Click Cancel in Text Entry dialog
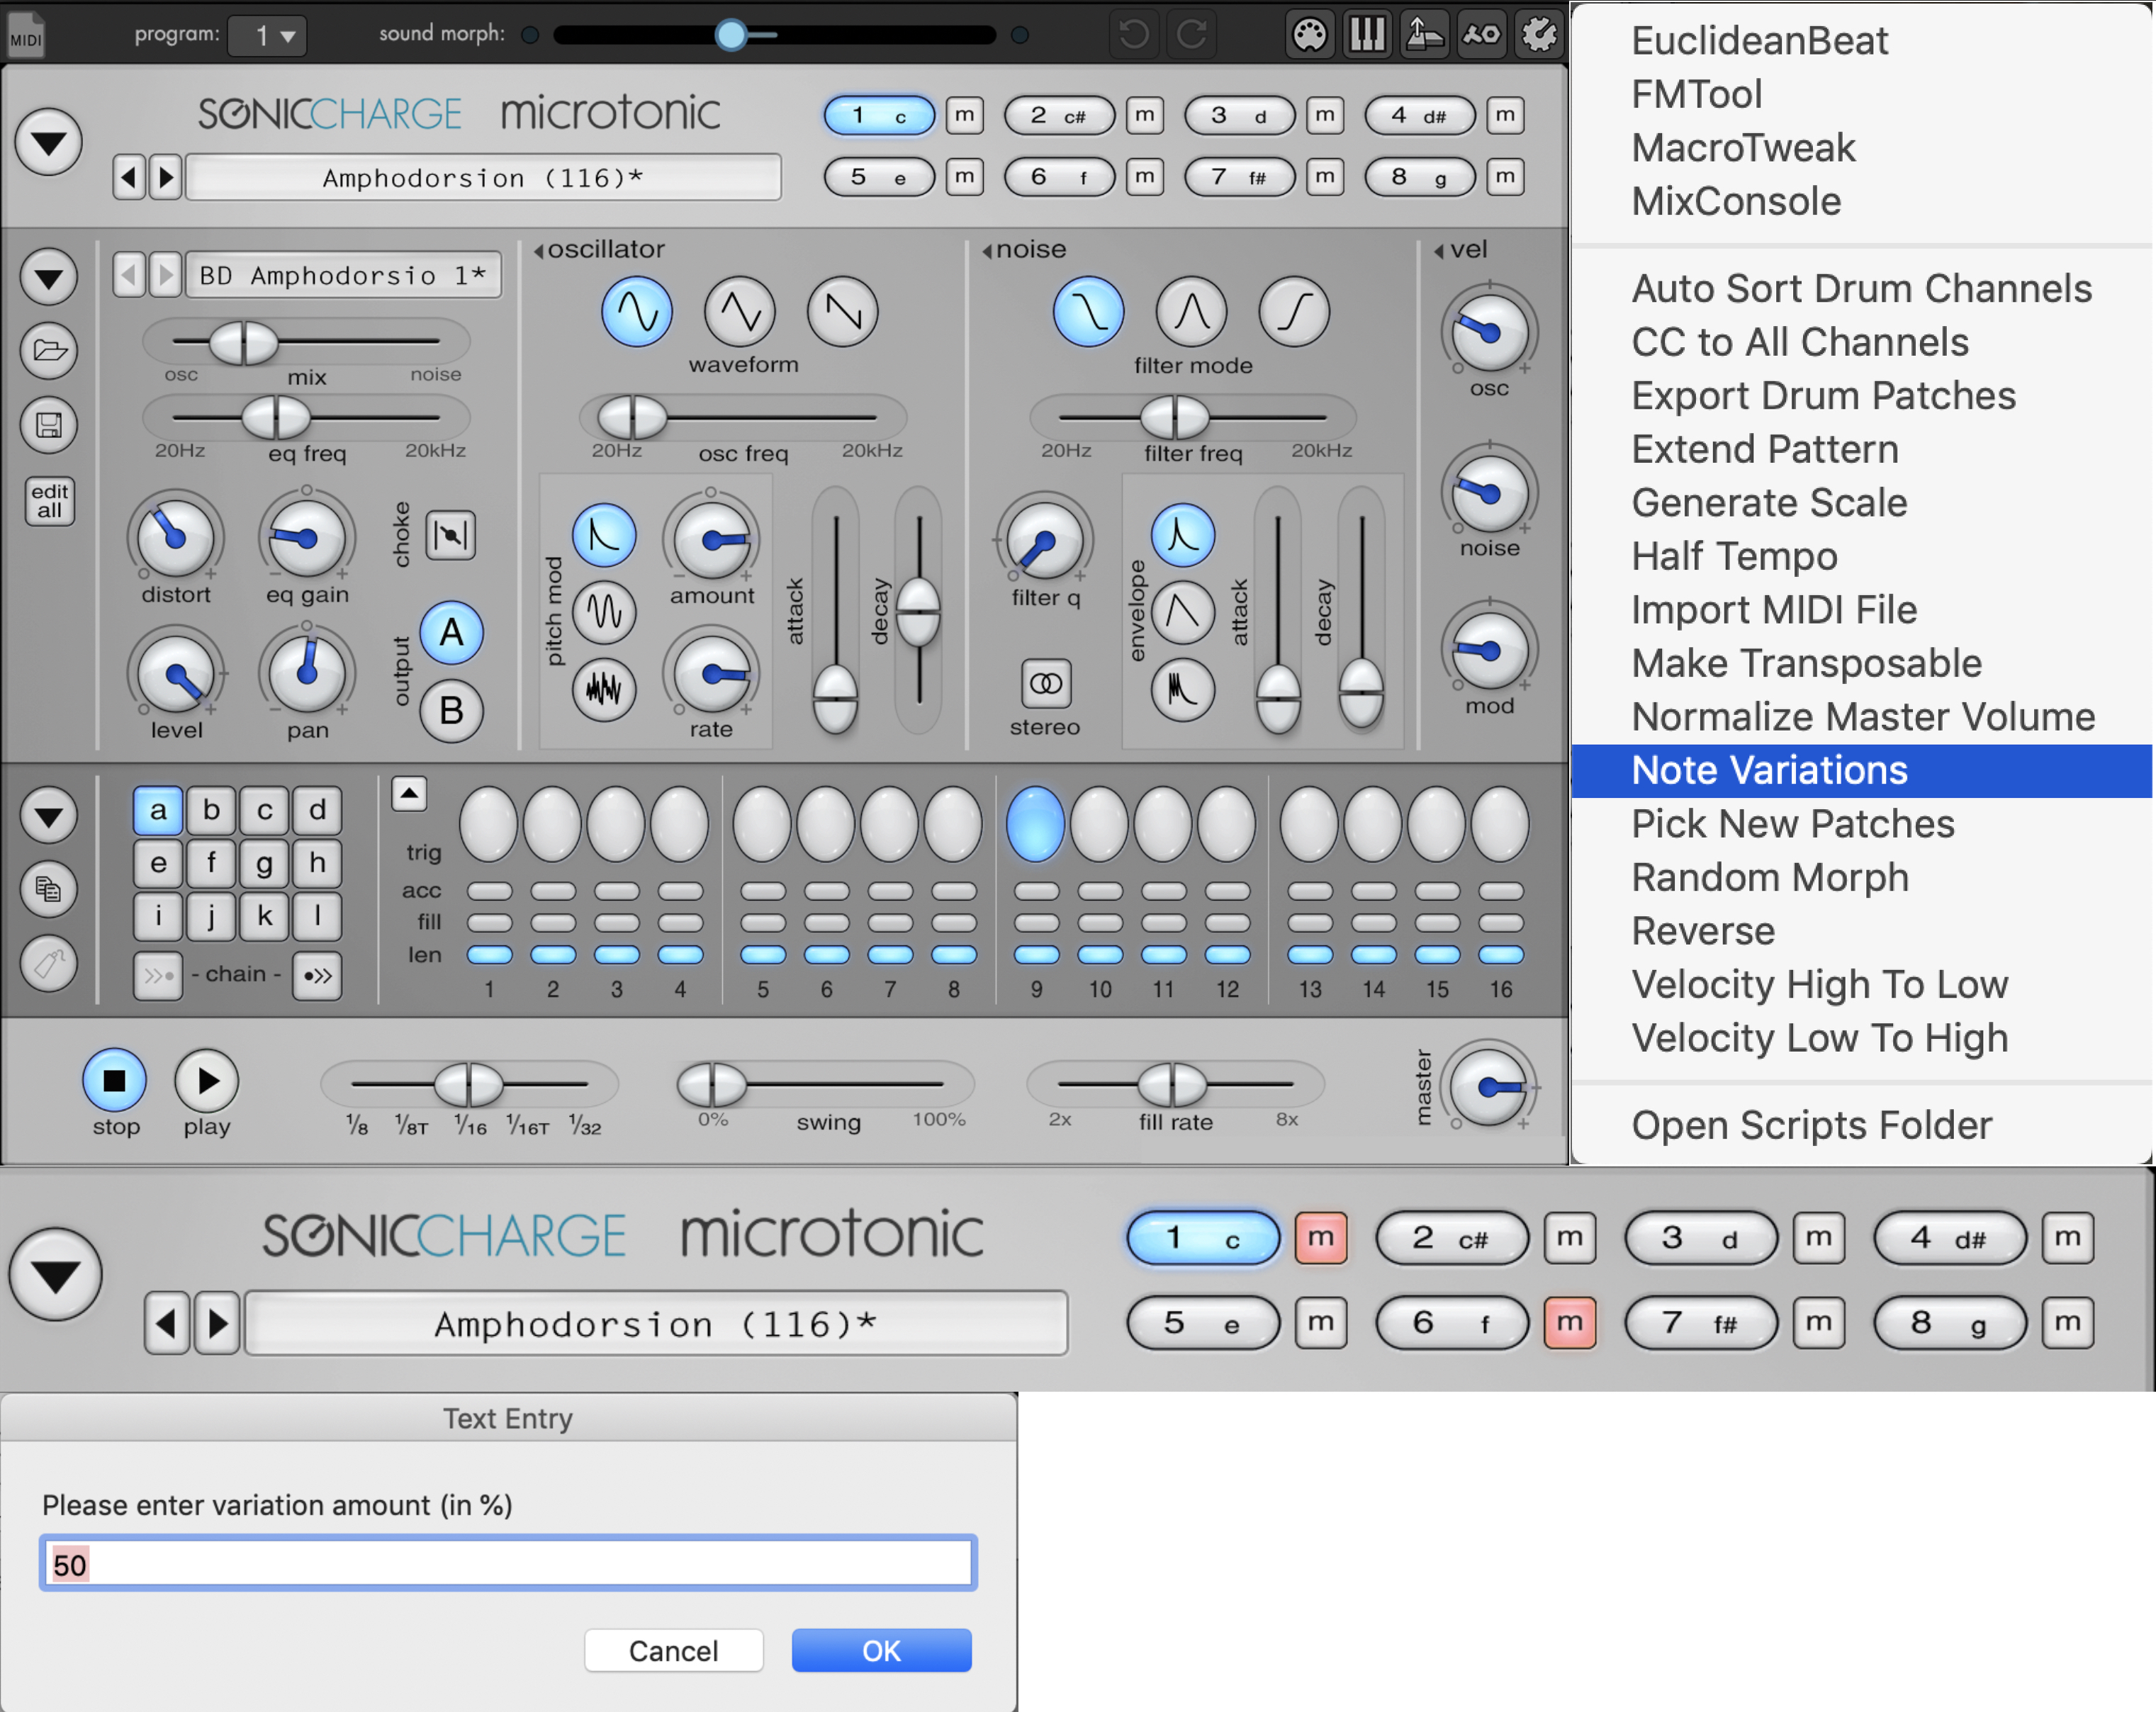This screenshot has width=2156, height=1712. pos(673,1650)
